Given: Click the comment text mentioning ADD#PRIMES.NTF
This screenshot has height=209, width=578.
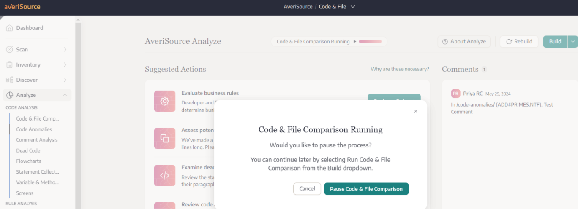Looking at the screenshot, I should coord(502,108).
